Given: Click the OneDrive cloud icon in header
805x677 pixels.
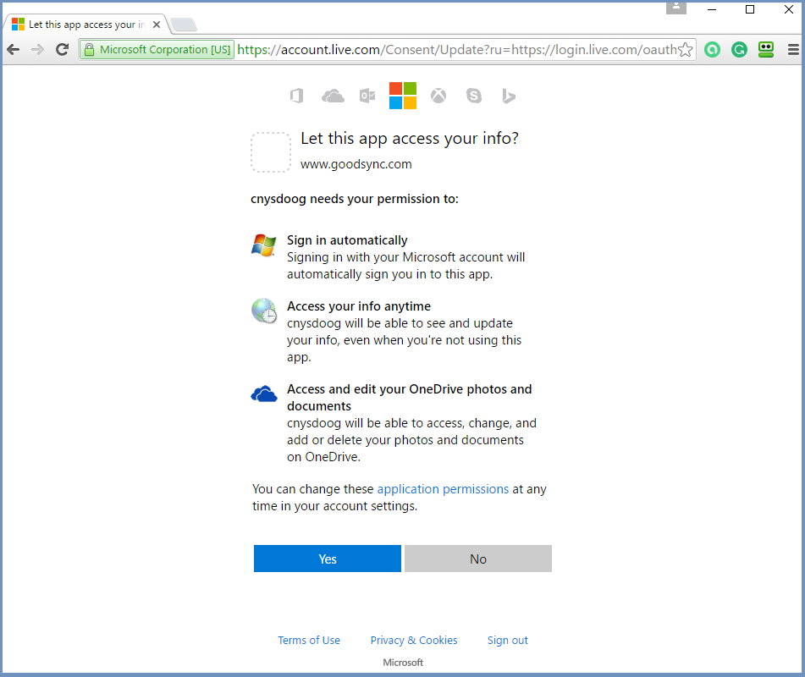Looking at the screenshot, I should (333, 96).
